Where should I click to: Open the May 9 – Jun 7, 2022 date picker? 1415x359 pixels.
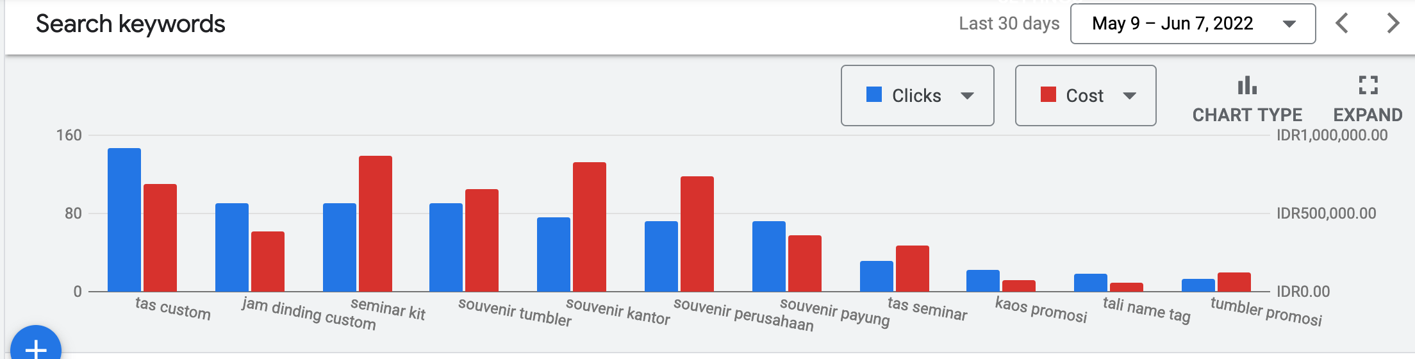click(1193, 24)
